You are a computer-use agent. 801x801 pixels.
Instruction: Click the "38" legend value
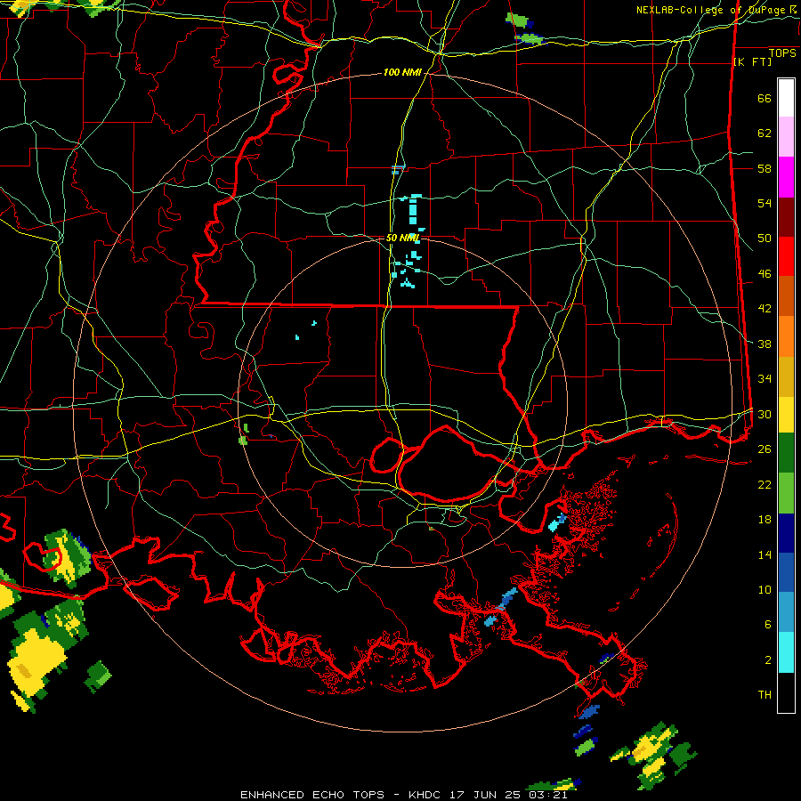click(x=765, y=344)
